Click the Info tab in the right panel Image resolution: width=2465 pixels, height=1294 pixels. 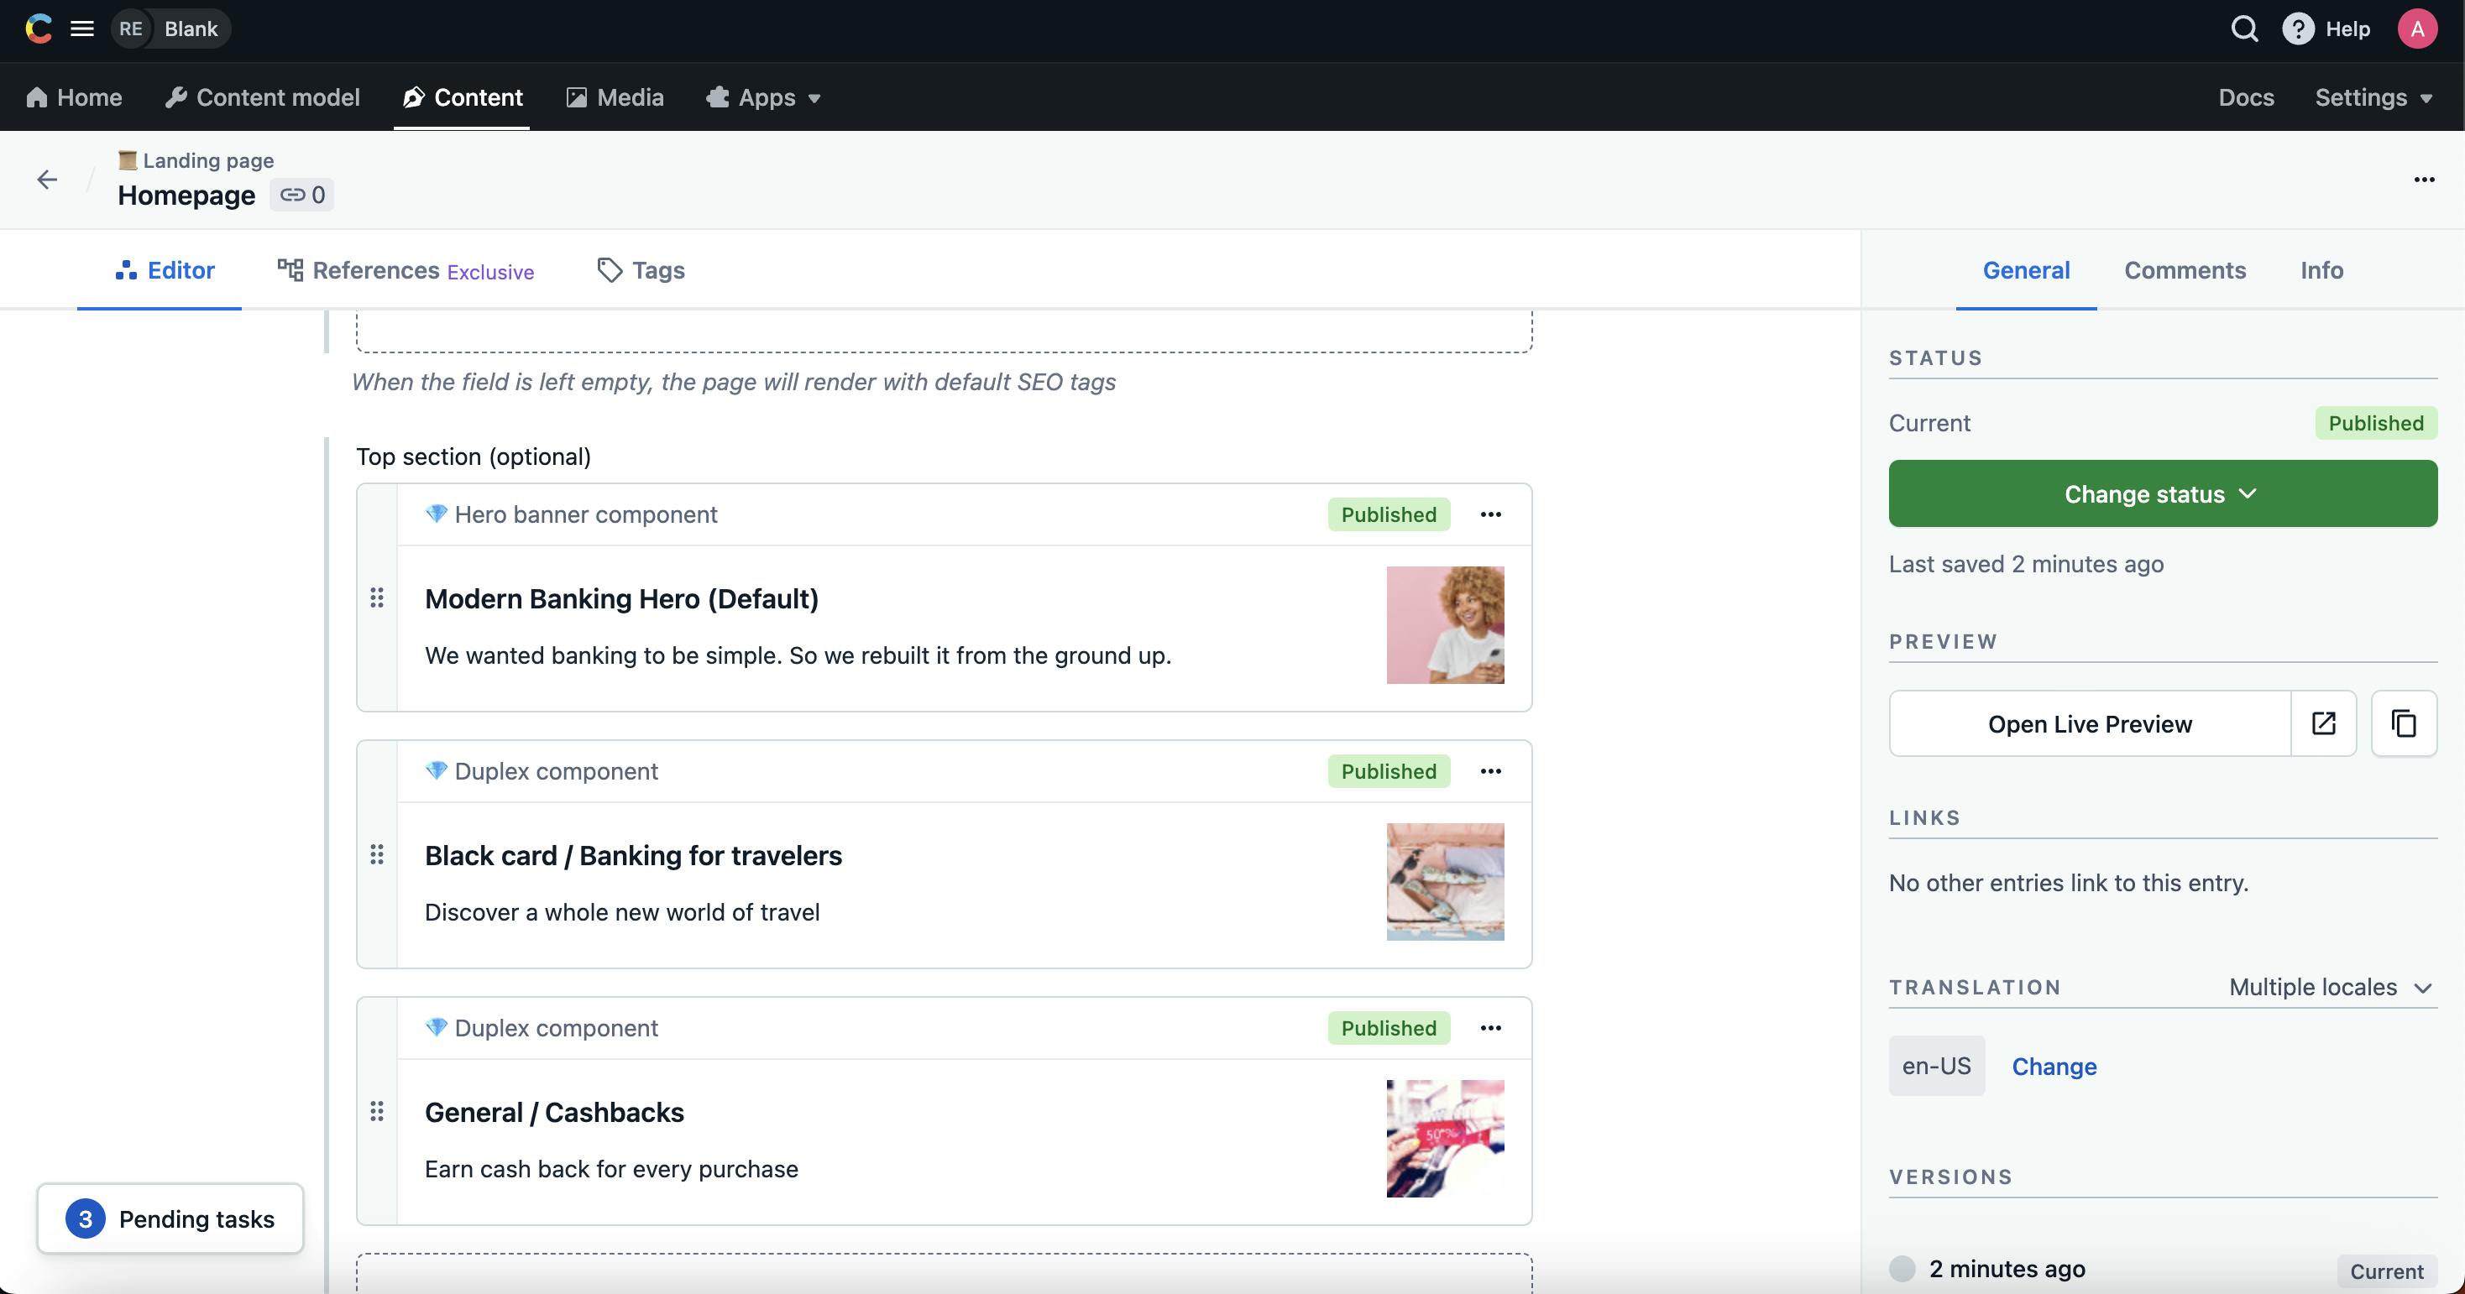coord(2320,270)
